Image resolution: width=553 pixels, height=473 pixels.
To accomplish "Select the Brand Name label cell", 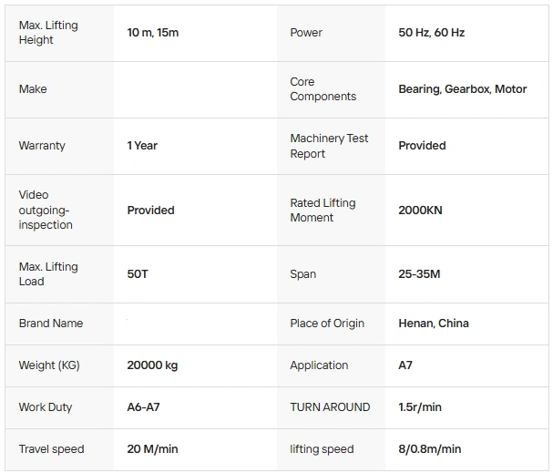I will tap(51, 324).
